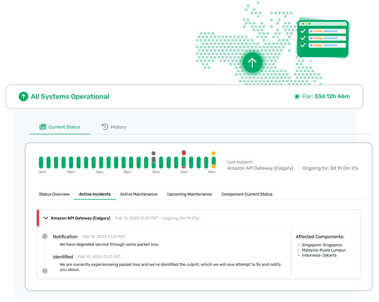Viewport: 379px width, 302px height.
Task: Open the Current Status tab
Action: pyautogui.click(x=60, y=127)
